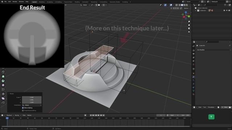Open the Render properties tab icon
Image resolution: width=232 pixels, height=130 pixels.
click(x=194, y=51)
